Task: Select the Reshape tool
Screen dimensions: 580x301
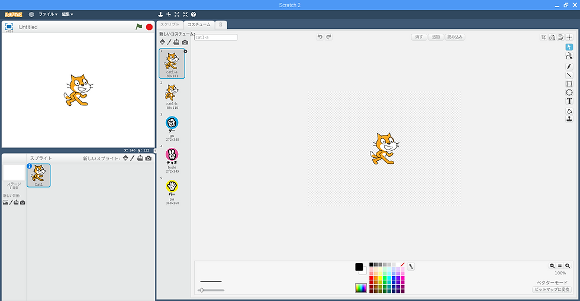Action: point(569,56)
